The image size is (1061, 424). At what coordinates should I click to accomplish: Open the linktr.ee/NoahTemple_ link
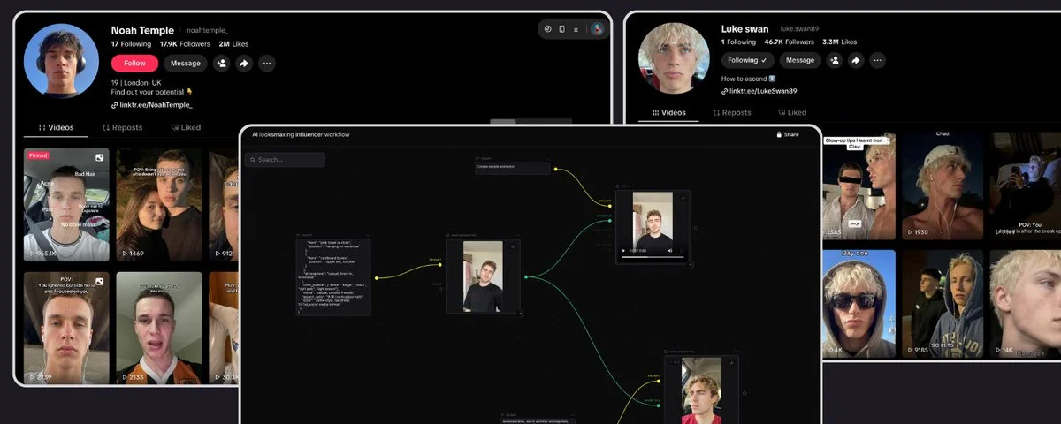pos(151,105)
